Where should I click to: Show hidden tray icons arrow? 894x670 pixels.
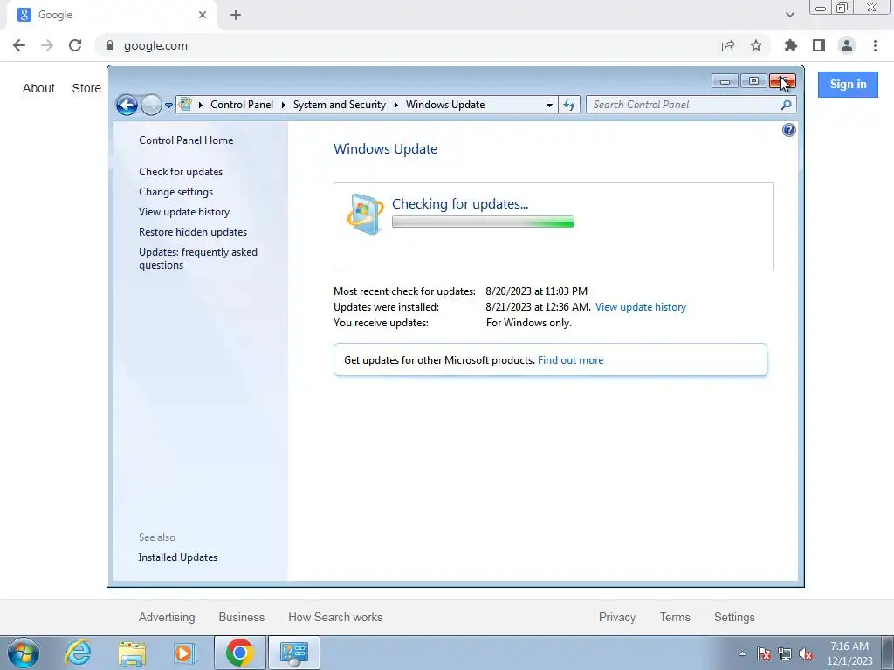click(x=742, y=653)
